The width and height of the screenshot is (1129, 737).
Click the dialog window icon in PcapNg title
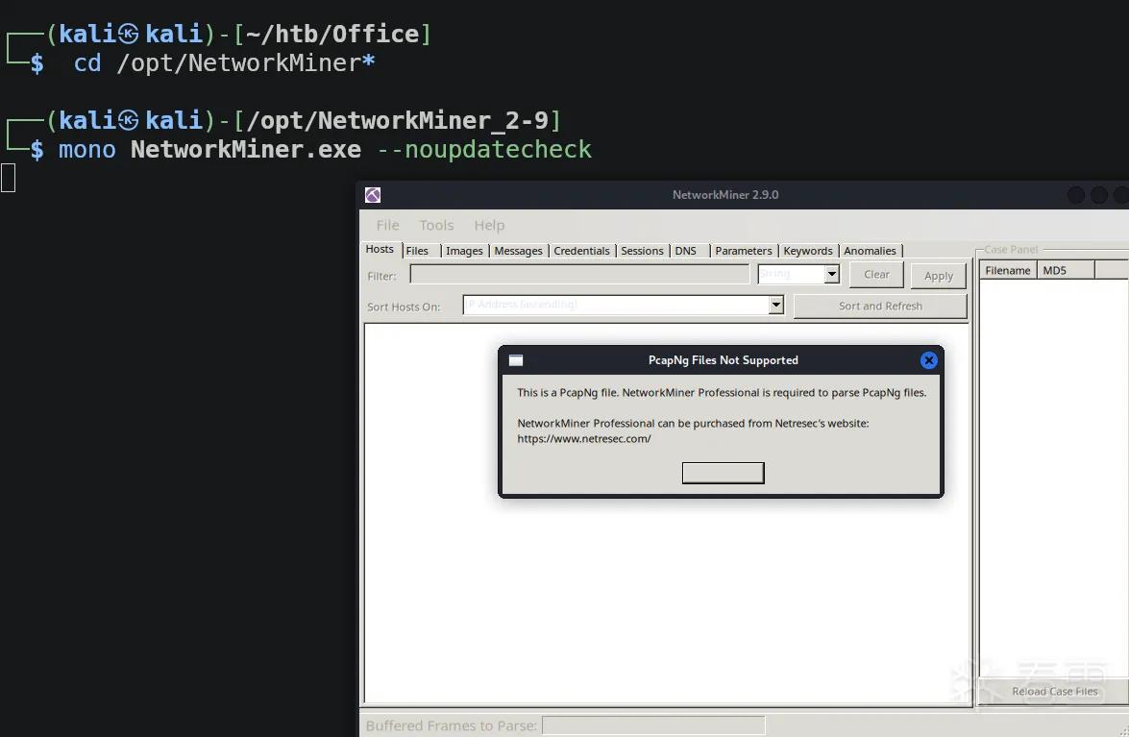(516, 360)
